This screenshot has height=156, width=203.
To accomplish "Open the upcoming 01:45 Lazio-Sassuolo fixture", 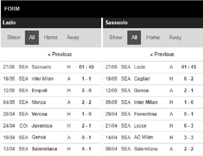I will pyautogui.click(x=51, y=67).
